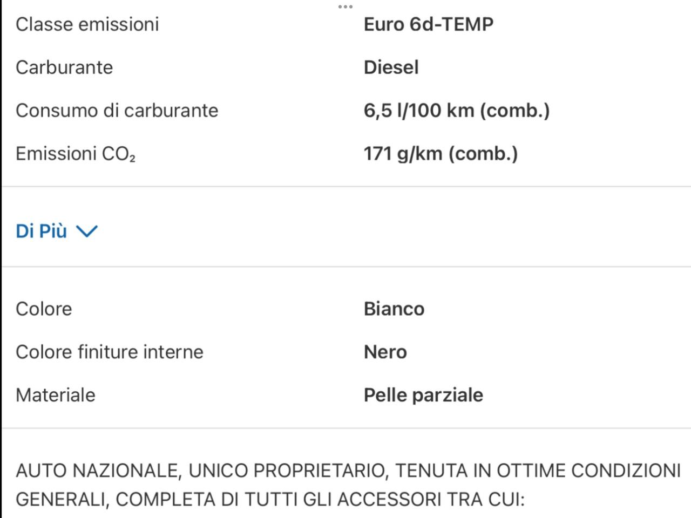
Task: Click the Classe emissioni label
Action: click(x=87, y=24)
